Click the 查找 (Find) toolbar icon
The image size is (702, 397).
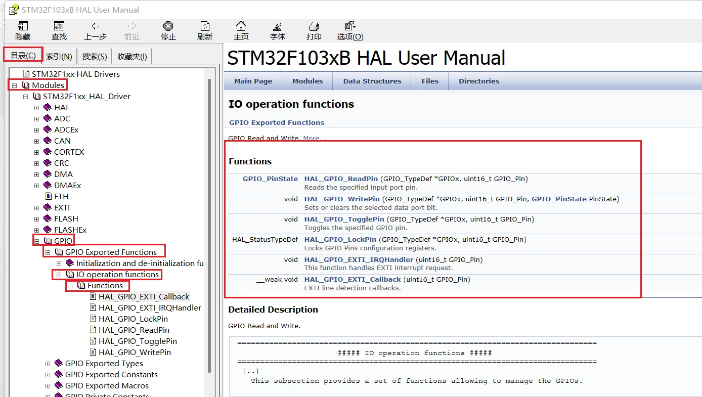click(x=59, y=26)
